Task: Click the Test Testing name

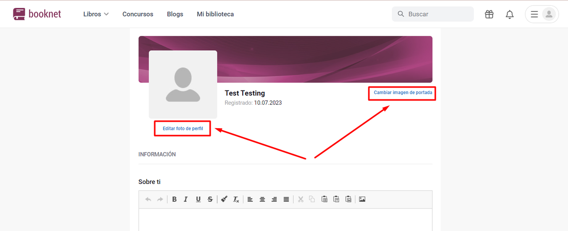Action: pyautogui.click(x=245, y=93)
